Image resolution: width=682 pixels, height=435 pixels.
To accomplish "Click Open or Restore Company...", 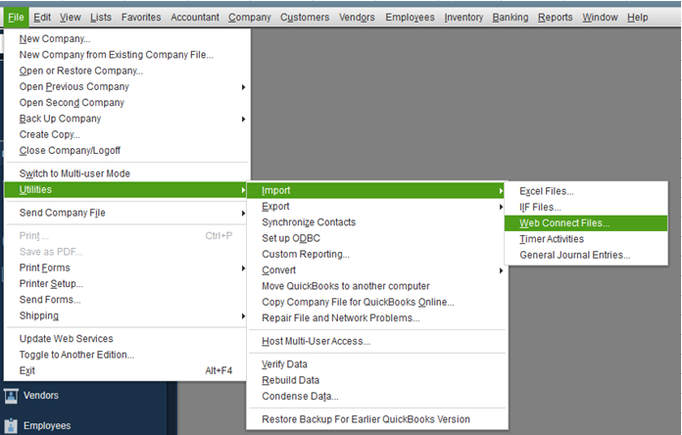I will click(127, 71).
